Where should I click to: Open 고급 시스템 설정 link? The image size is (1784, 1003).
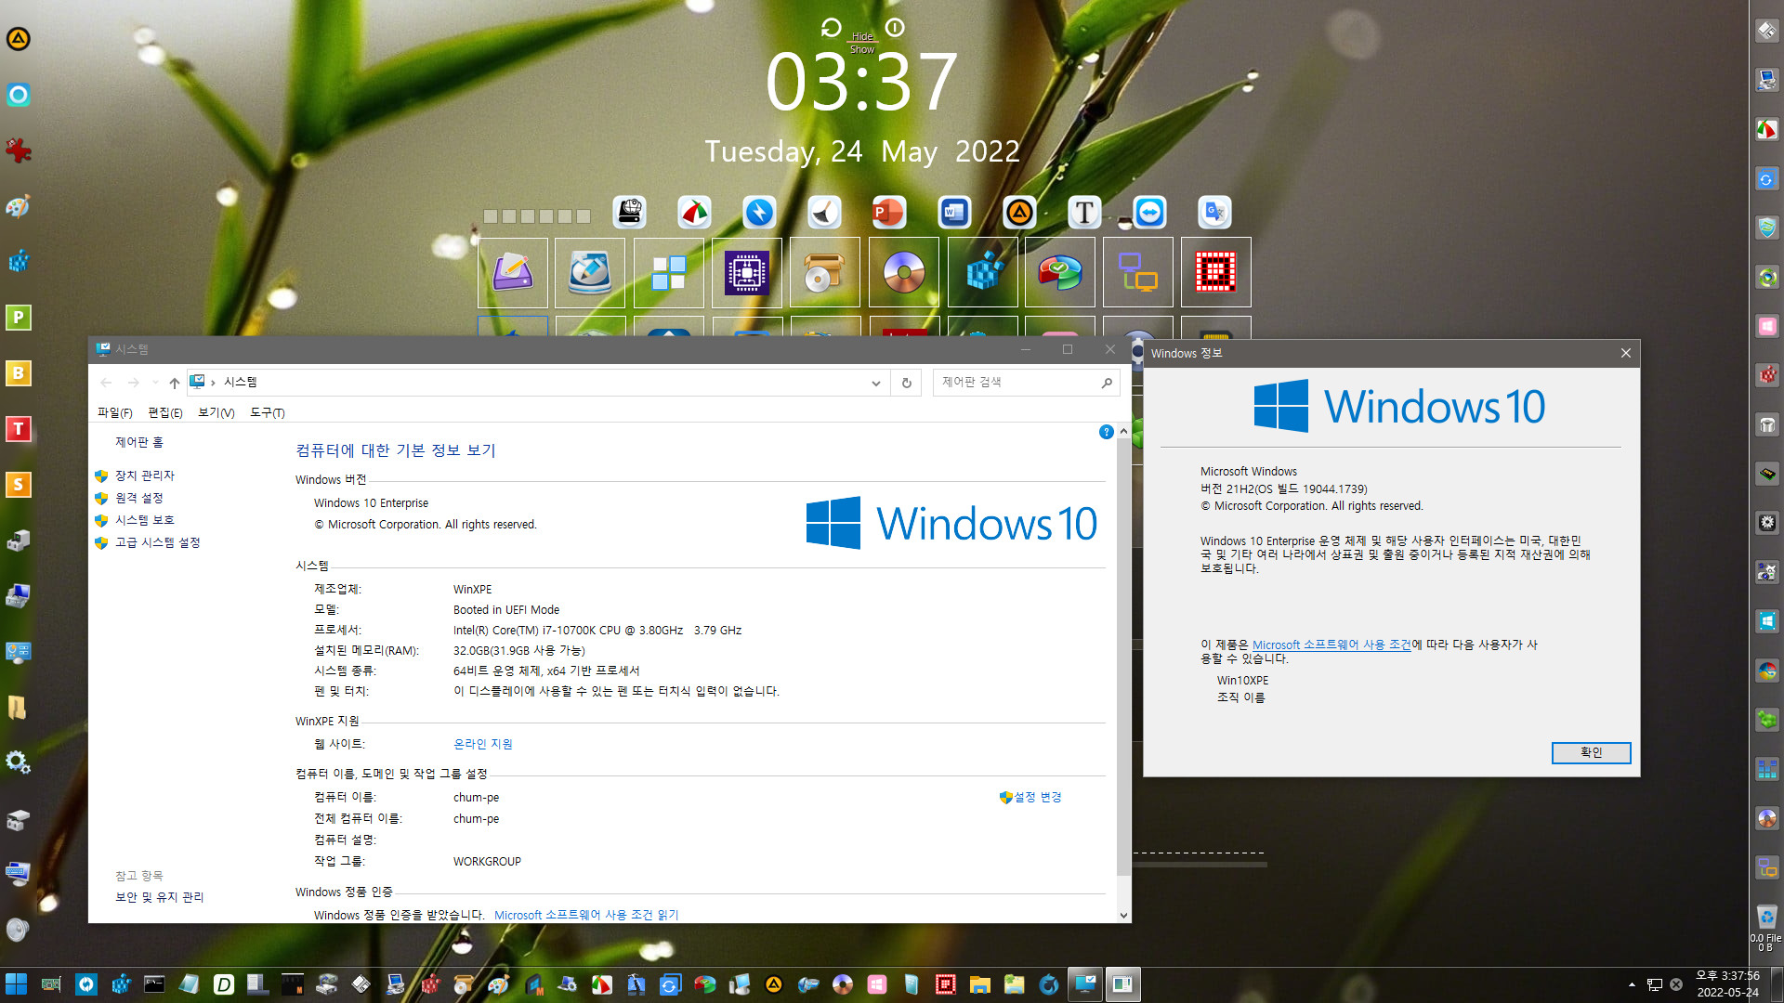click(x=158, y=542)
